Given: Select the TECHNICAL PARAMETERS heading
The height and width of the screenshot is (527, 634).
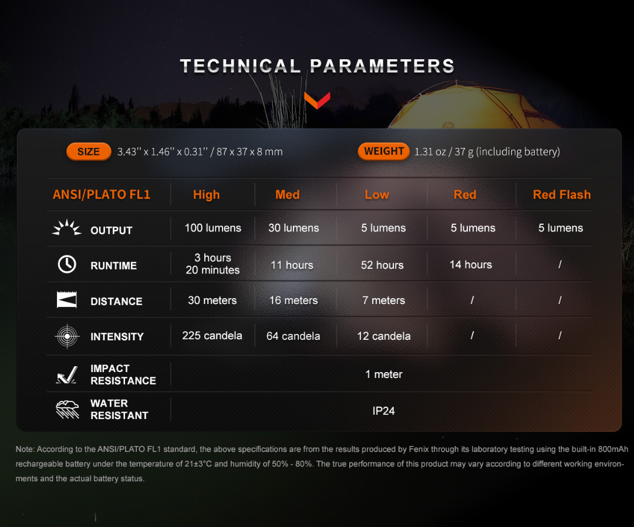Looking at the screenshot, I should pyautogui.click(x=318, y=66).
